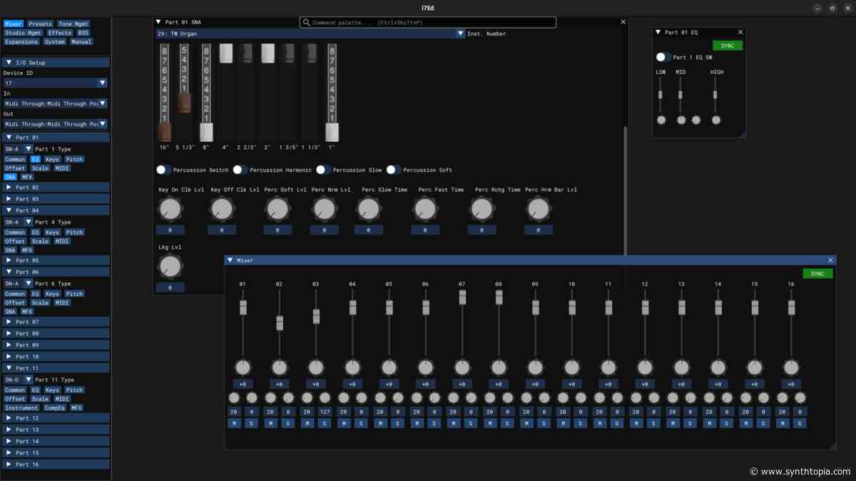Click the 4" organ drawbar handle
The image size is (856, 481).
point(225,54)
